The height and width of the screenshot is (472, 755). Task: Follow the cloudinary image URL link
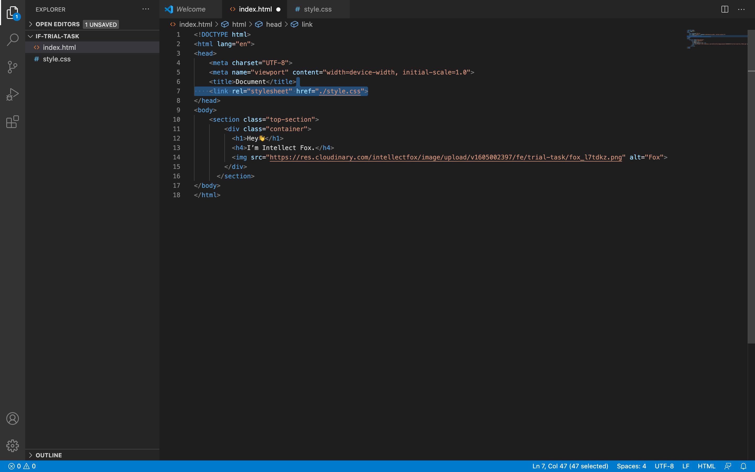click(445, 157)
